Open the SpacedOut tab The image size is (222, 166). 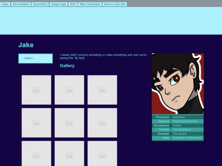[x=40, y=4]
